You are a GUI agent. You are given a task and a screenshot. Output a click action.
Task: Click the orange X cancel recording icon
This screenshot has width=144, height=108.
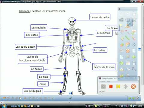point(133,86)
